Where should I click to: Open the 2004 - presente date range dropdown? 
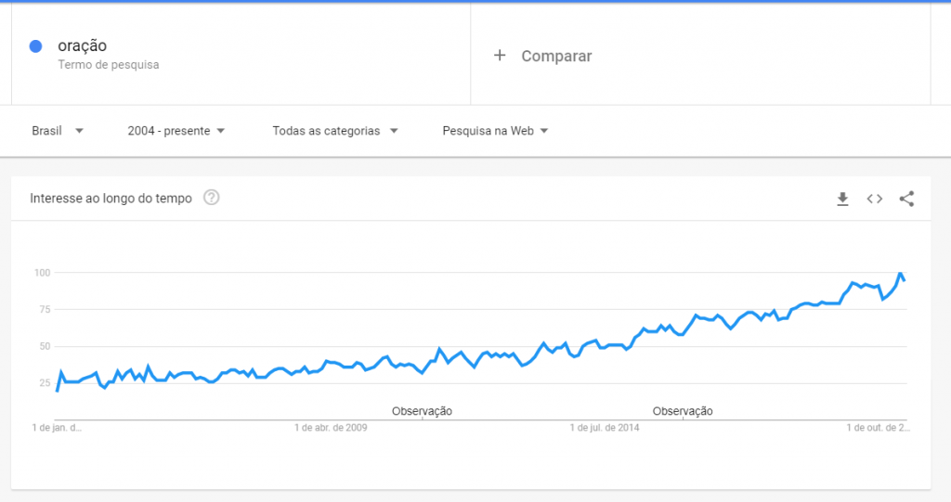coord(176,131)
